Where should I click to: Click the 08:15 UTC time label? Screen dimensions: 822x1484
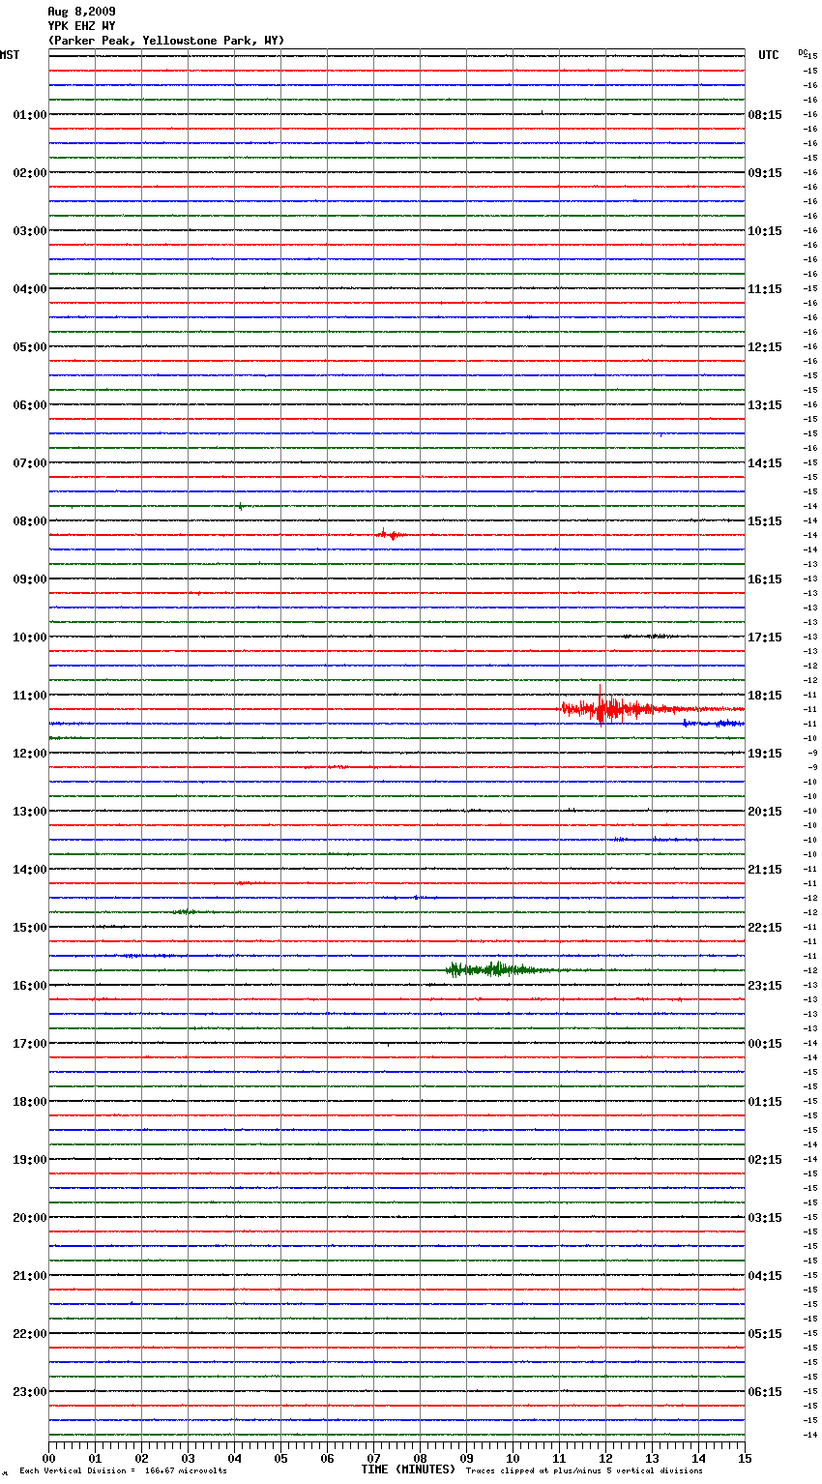765,115
